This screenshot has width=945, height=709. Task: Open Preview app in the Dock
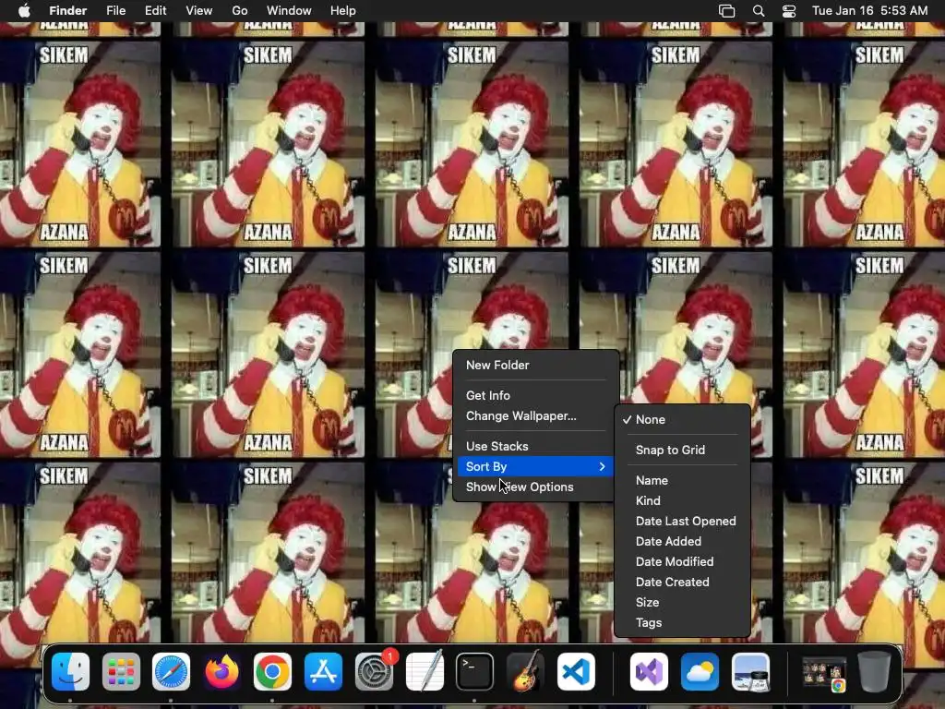coord(750,672)
